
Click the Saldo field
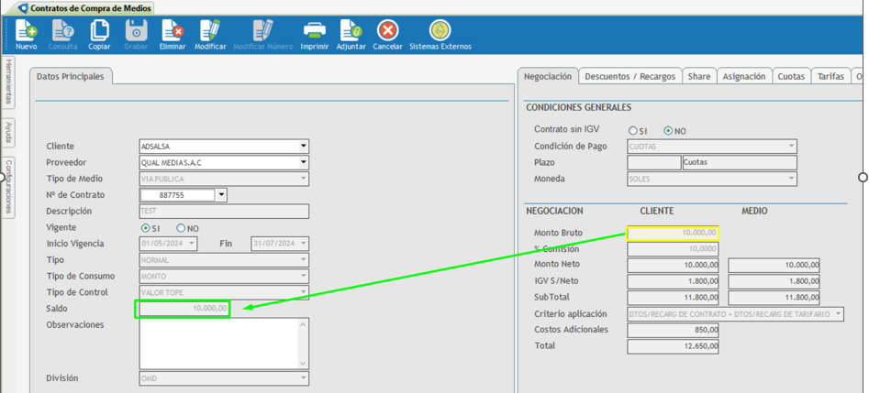tap(183, 309)
